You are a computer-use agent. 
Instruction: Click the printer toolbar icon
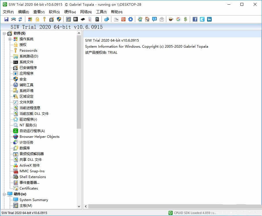(13, 19)
